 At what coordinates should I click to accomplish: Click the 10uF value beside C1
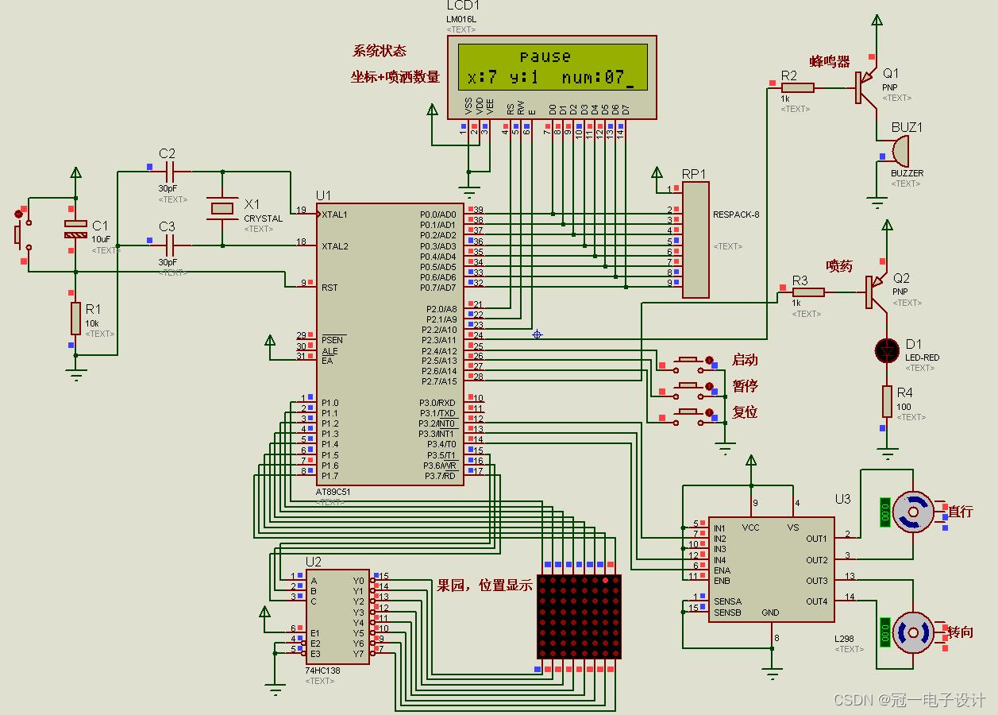click(101, 239)
